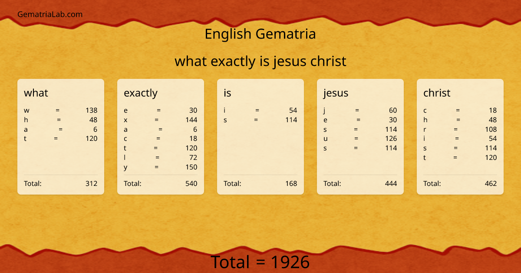The width and height of the screenshot is (521, 273).
Task: Click letter r in the 'christ' card
Action: [x=425, y=130]
